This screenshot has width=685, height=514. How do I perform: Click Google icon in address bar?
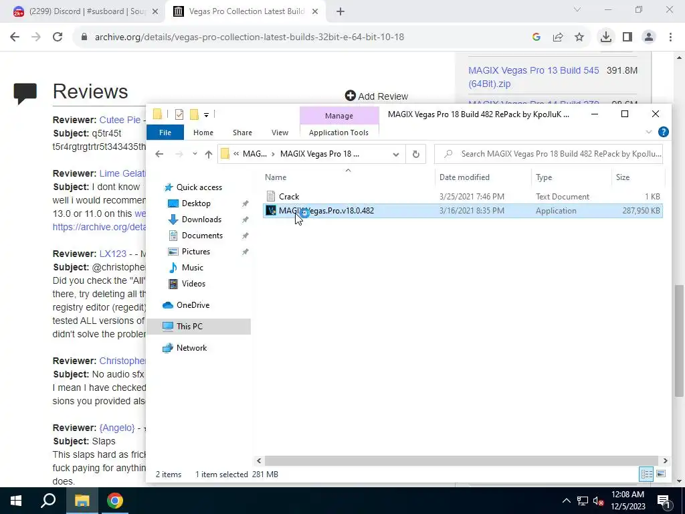pyautogui.click(x=536, y=37)
